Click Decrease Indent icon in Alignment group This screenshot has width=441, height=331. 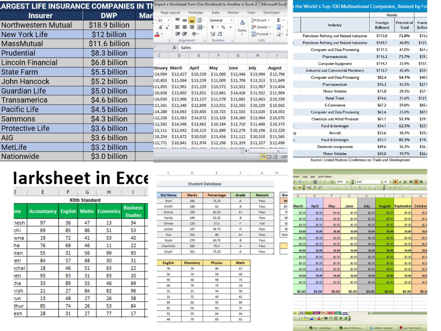click(177, 34)
